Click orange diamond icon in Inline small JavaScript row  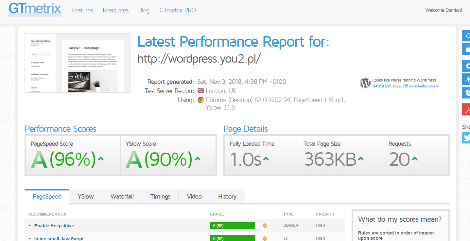point(265,239)
